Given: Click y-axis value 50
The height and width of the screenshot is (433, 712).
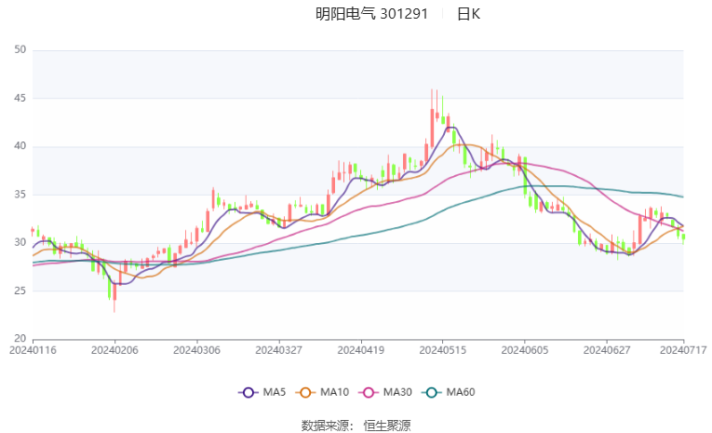Looking at the screenshot, I should [20, 49].
